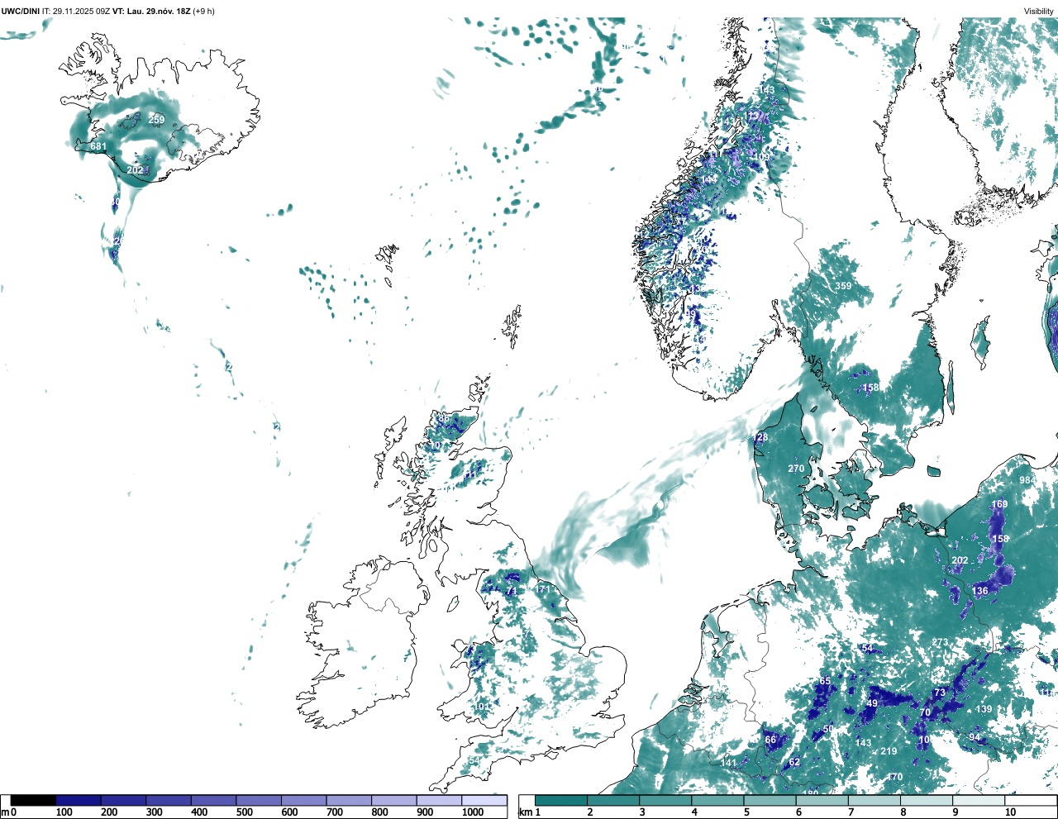Click the 'm' unit label of the meter legend
1058x819 pixels.
pos(5,812)
